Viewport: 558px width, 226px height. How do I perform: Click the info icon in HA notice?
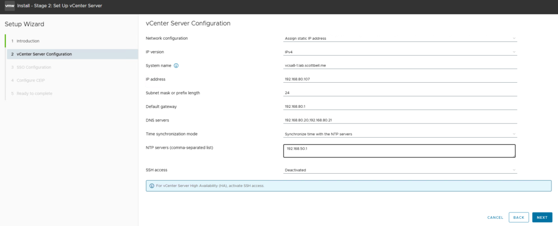(151, 186)
